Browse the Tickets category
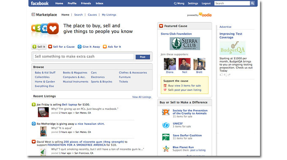 (124, 81)
